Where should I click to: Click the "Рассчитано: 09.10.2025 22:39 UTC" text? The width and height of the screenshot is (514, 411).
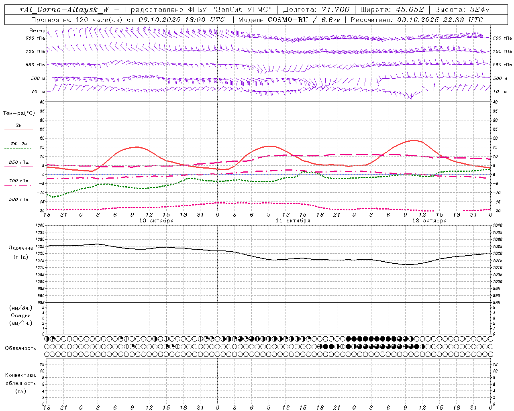[x=417, y=20]
